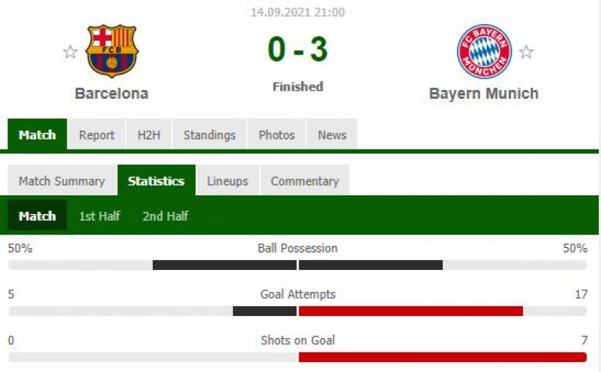Open the Standings tab
The image size is (601, 372).
tap(209, 135)
